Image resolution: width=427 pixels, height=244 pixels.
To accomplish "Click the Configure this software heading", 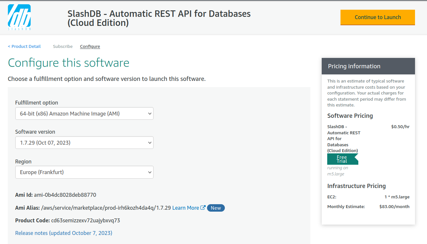I will 68,63.
